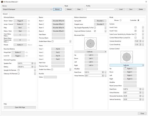
Task: Adjust the Battery percentage spinner arrows
Action: (32, 67)
